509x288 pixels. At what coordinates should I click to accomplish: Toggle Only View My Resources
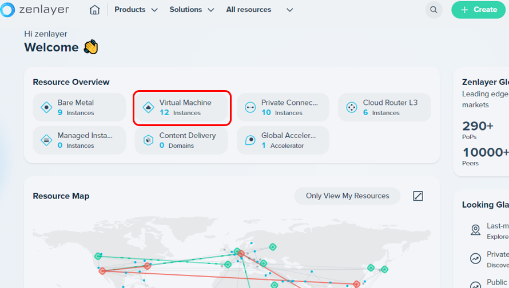coord(347,196)
